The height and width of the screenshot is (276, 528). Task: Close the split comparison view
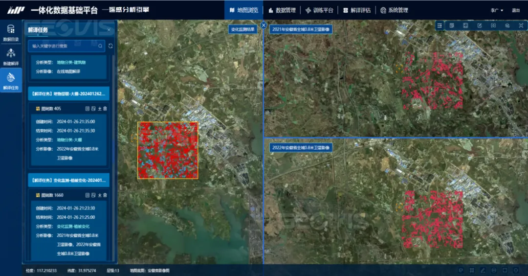[x=264, y=25]
